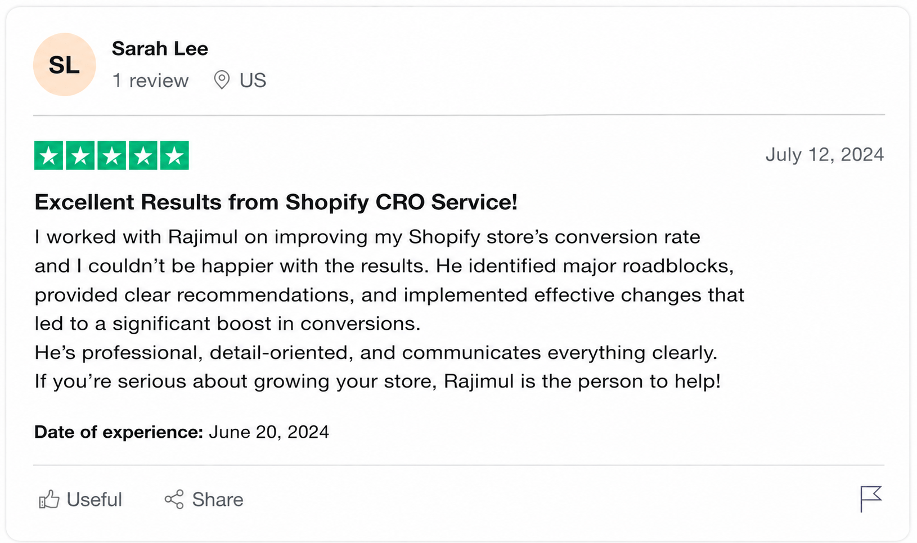
Task: Click the fifth green rating star
Action: [174, 155]
